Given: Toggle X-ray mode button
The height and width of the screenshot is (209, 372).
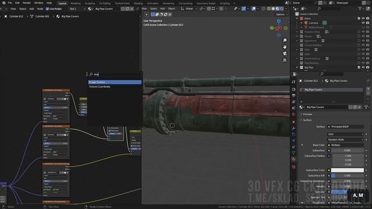Looking at the screenshot, I should pyautogui.click(x=263, y=9).
